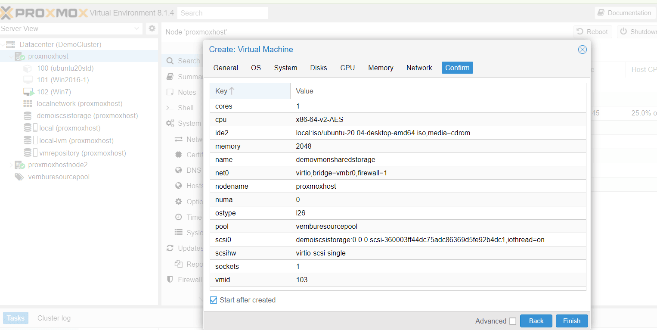Click the Updates refresh icon
Viewport: 657px width, 330px height.
coord(170,248)
